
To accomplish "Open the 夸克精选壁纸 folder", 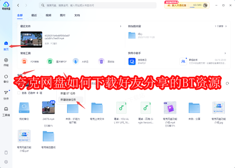I will click(x=49, y=136).
